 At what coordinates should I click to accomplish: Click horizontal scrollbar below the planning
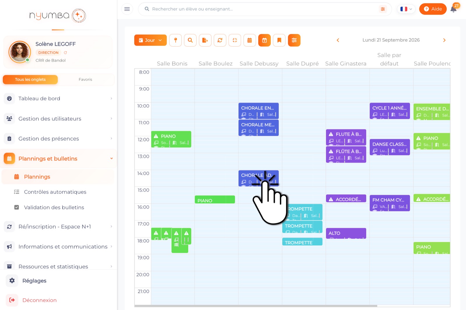point(256,306)
